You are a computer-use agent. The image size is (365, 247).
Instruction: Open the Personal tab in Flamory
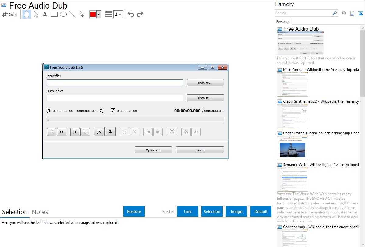coord(283,22)
